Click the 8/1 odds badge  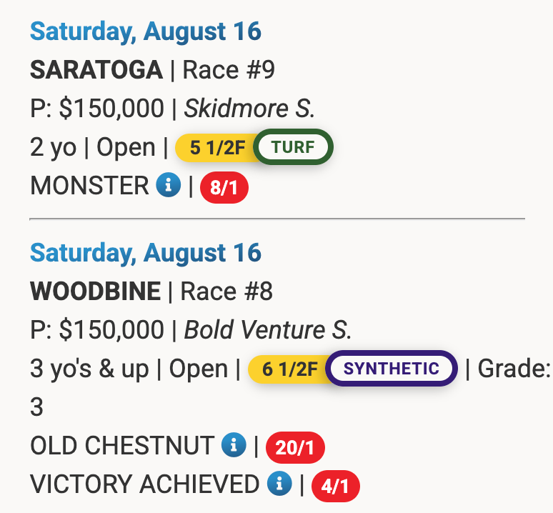(224, 189)
